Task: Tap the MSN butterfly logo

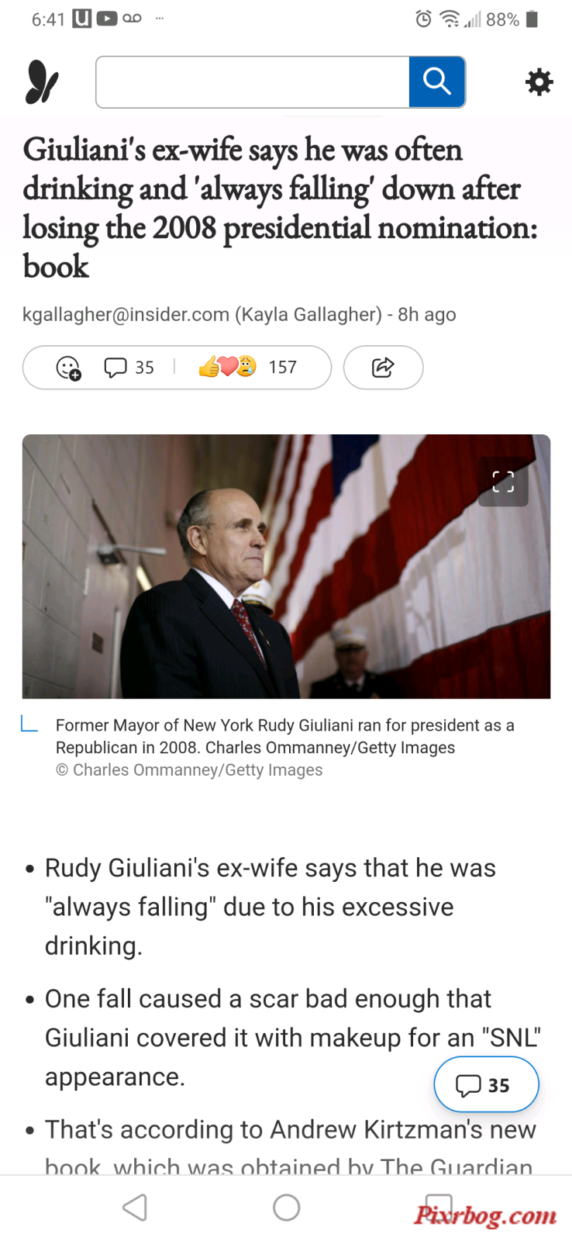Action: coord(42,82)
